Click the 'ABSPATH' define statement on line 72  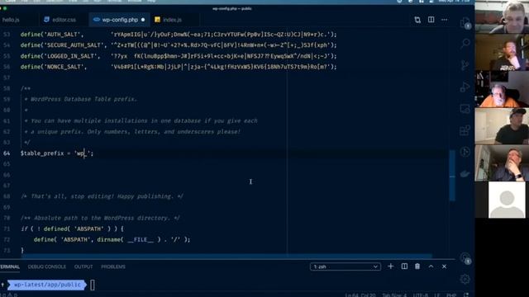112,239
